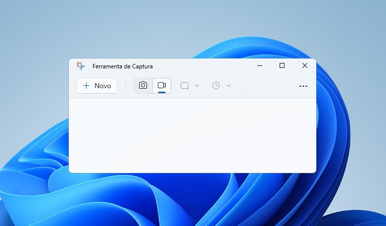Viewport: 386px width, 226px height.
Task: Click the Ferramenta de Captura title text
Action: coord(122,66)
